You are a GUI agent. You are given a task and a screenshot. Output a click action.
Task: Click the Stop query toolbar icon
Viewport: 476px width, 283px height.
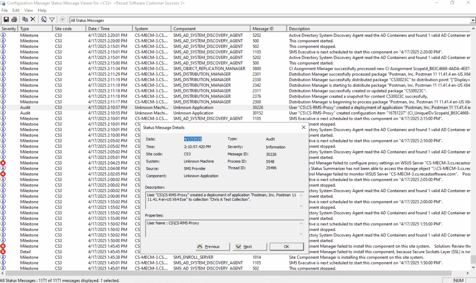click(x=62, y=19)
